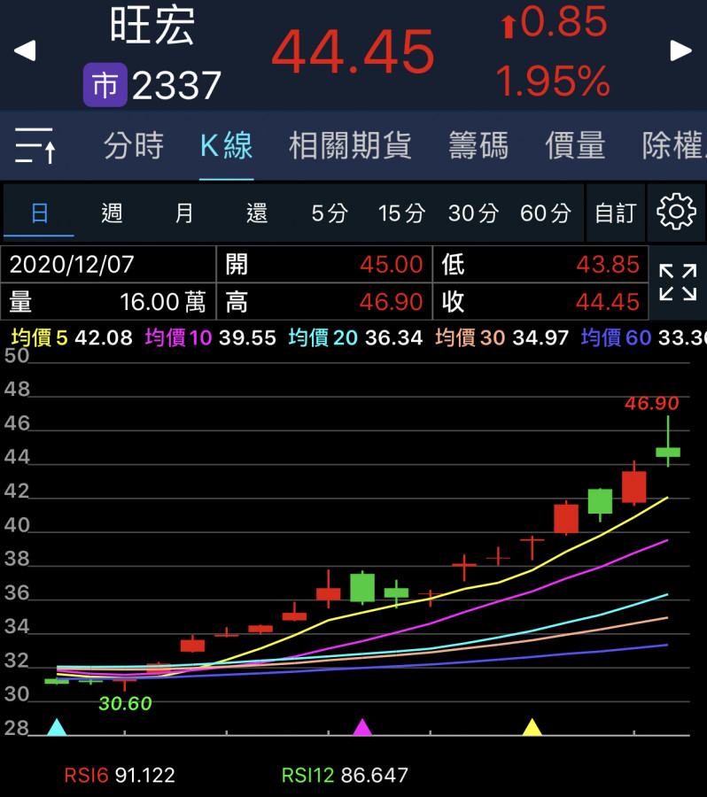Select weekly 週 chart period

click(112, 213)
